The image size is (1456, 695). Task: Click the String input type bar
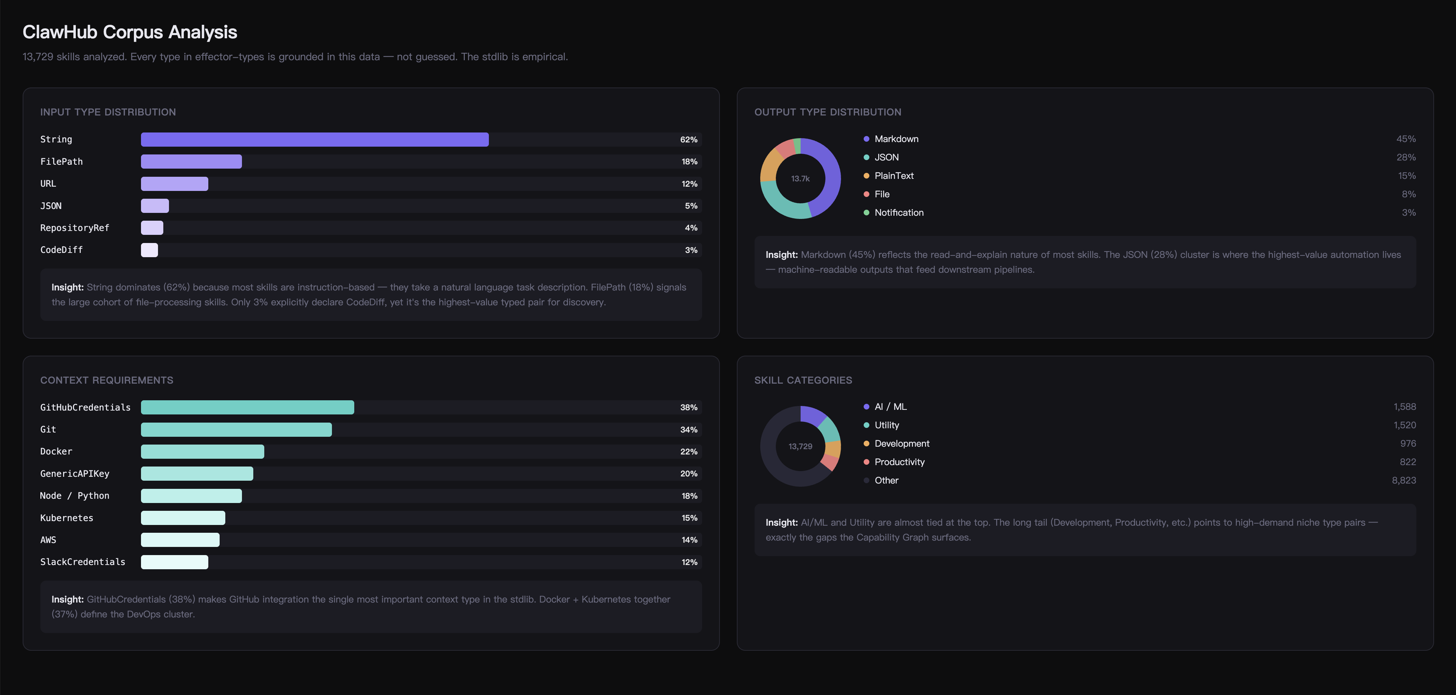point(314,140)
